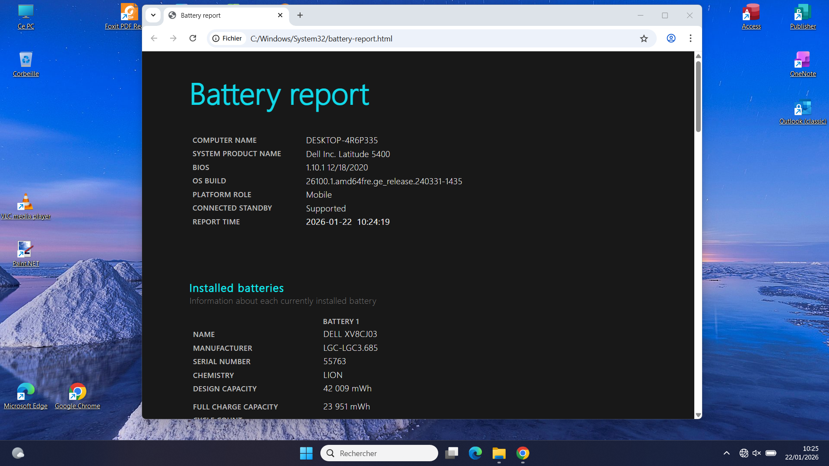Select the Corbeille recycle bin icon
Screen dimensions: 829x466
pos(26,65)
